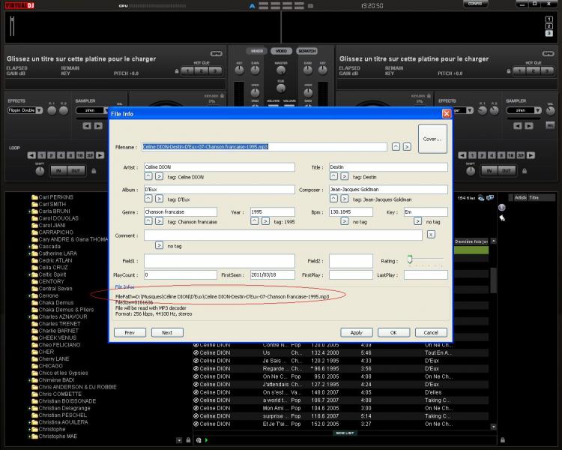The width and height of the screenshot is (562, 450).
Task: Click the Composer input field
Action: (387, 190)
